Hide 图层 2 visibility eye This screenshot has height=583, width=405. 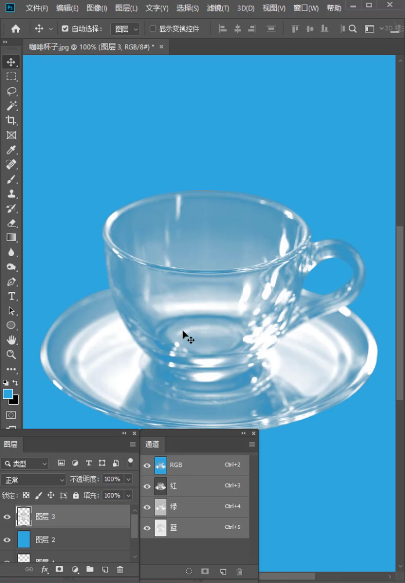click(7, 540)
